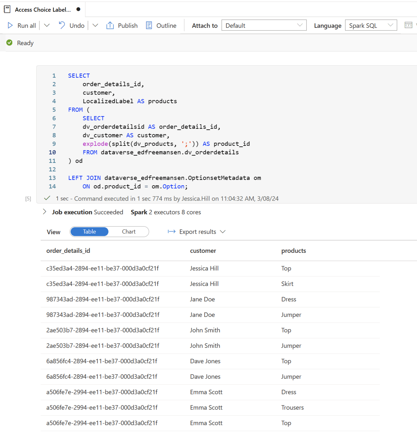Switch results view to Table
The height and width of the screenshot is (445, 417).
coord(89,232)
